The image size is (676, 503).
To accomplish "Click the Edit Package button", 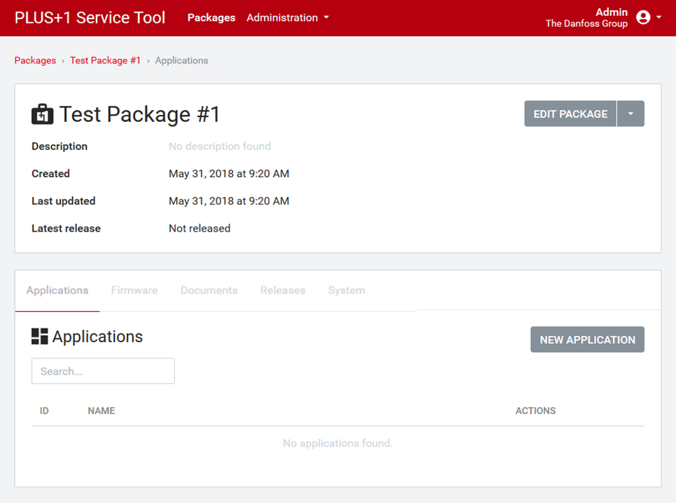I will click(x=570, y=114).
